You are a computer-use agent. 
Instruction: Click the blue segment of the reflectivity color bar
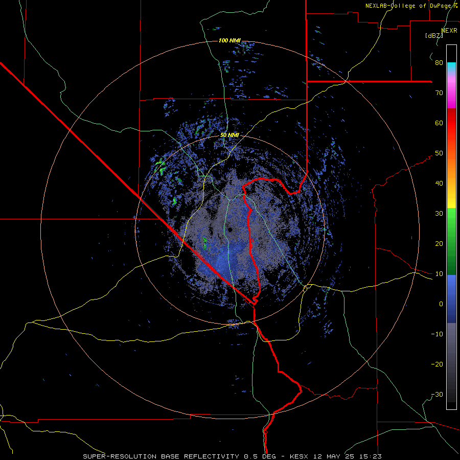point(451,299)
